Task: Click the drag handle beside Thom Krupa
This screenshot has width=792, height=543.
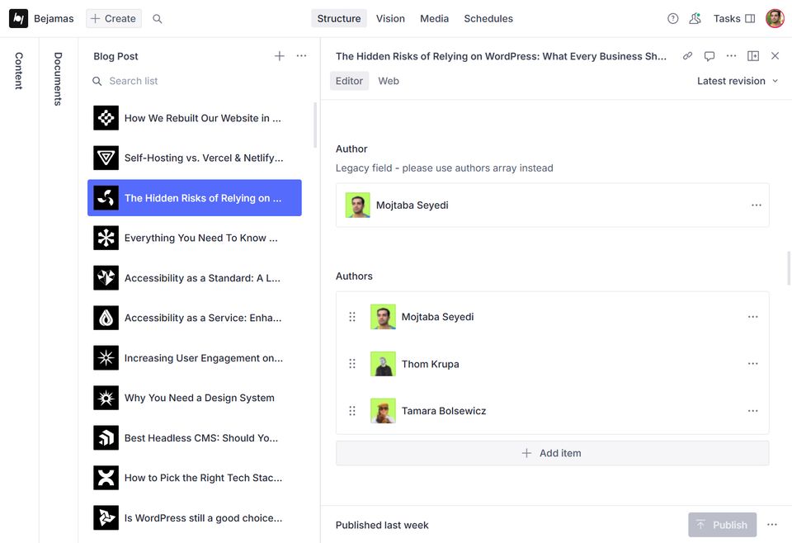Action: [351, 363]
